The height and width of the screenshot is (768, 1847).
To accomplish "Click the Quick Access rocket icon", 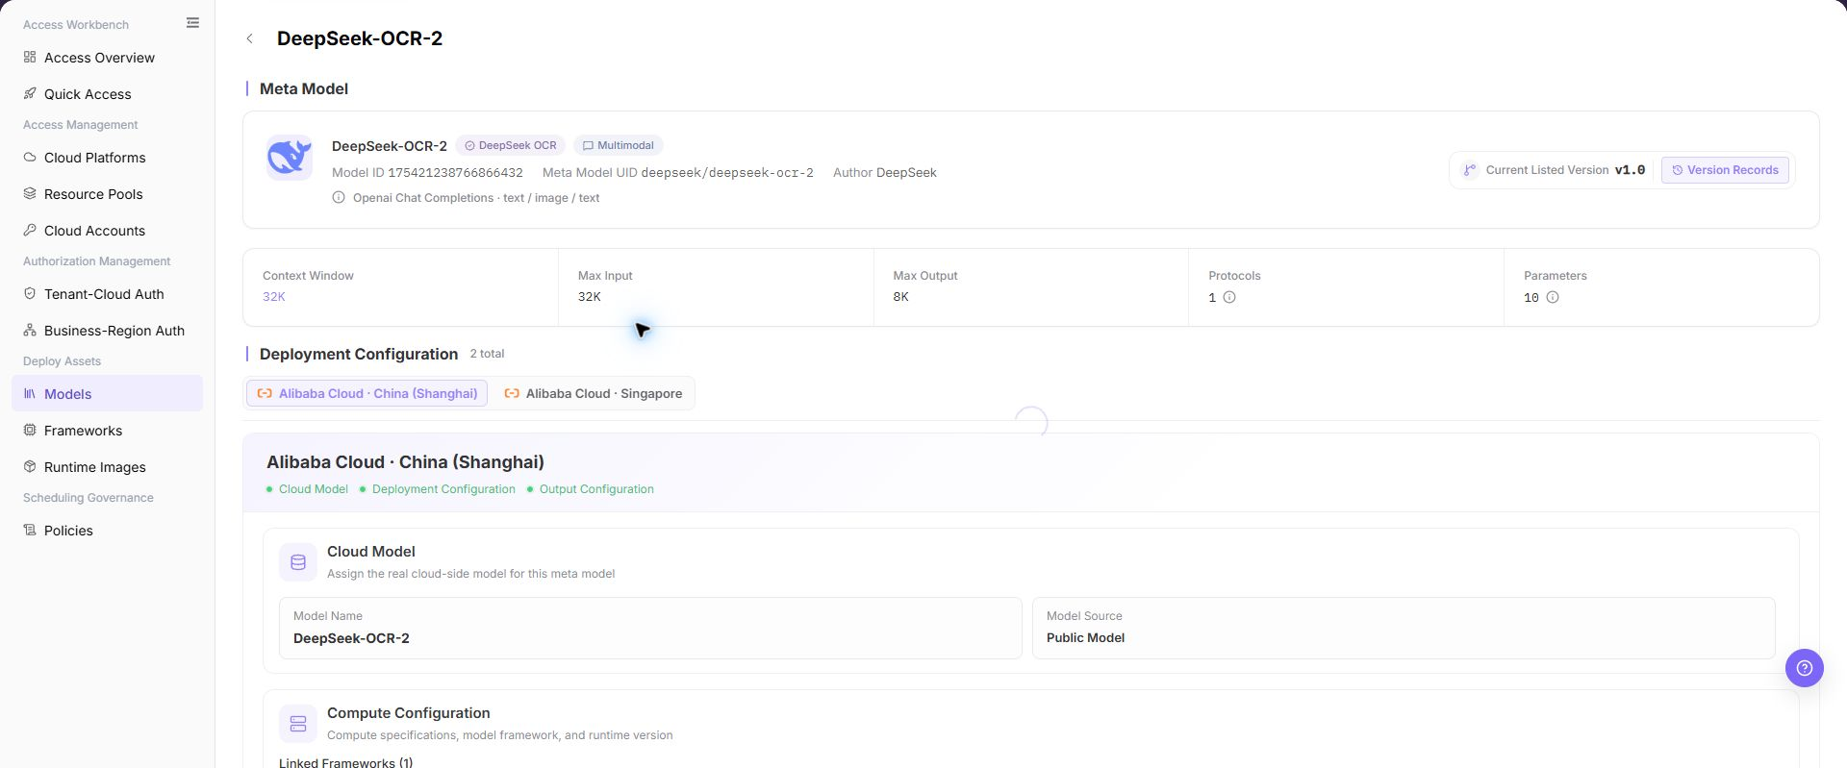I will [30, 93].
